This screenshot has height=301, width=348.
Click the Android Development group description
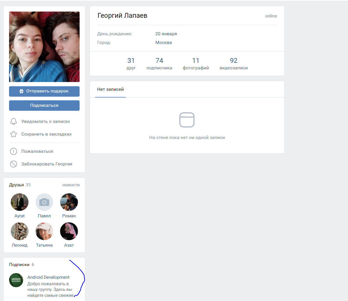pos(50,289)
